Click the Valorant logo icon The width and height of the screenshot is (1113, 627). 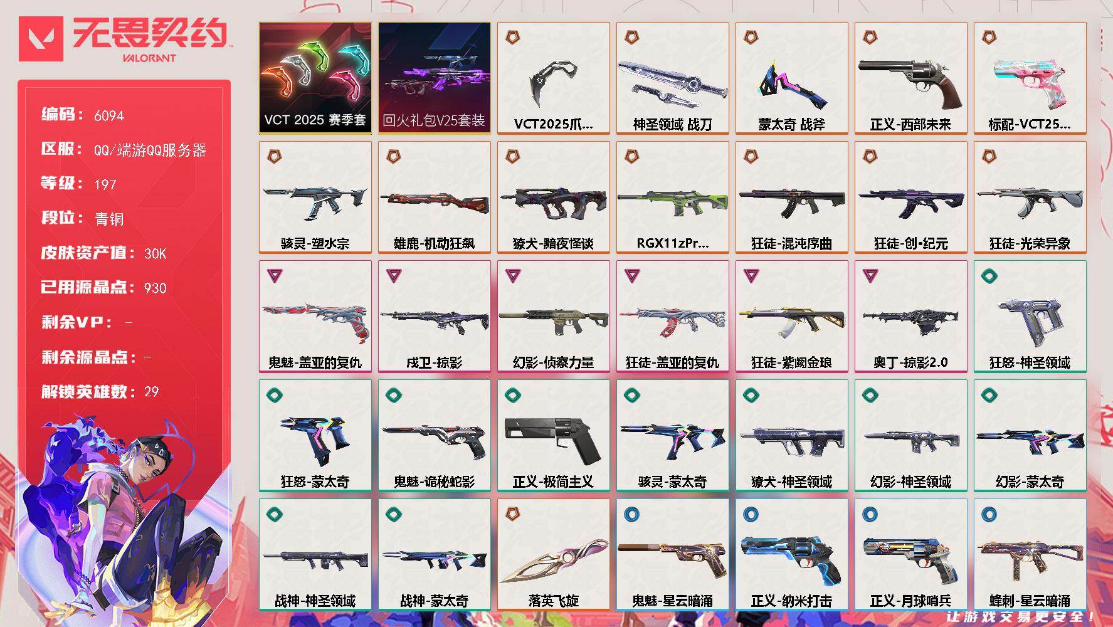41,39
